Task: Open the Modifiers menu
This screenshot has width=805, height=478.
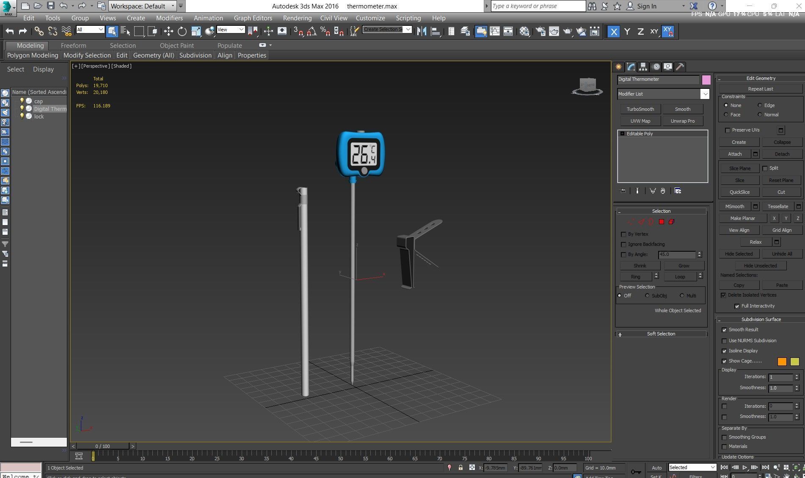Action: [169, 18]
